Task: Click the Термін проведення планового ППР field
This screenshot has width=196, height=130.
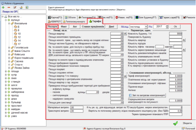Action: (x=176, y=115)
